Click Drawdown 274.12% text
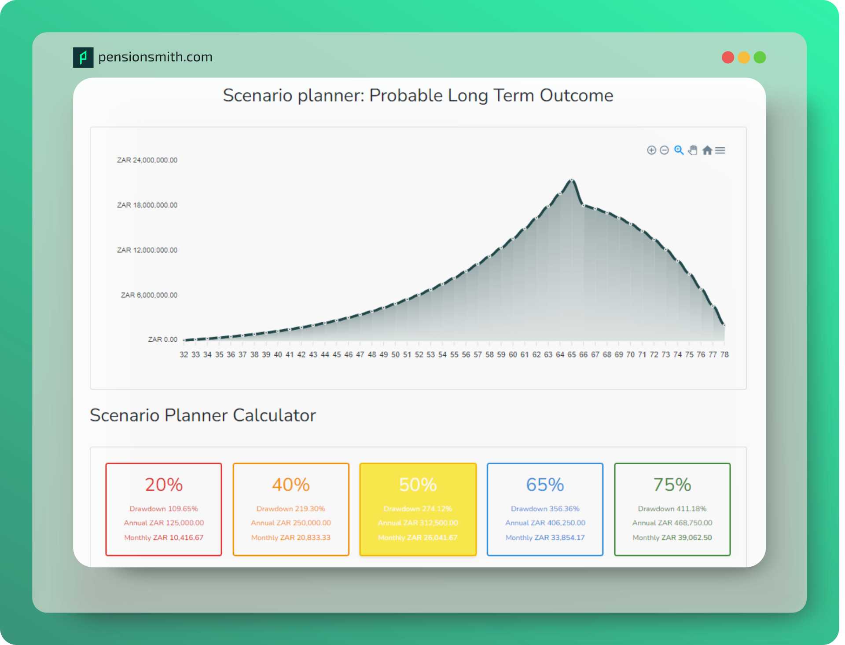This screenshot has height=645, width=845. [x=418, y=509]
